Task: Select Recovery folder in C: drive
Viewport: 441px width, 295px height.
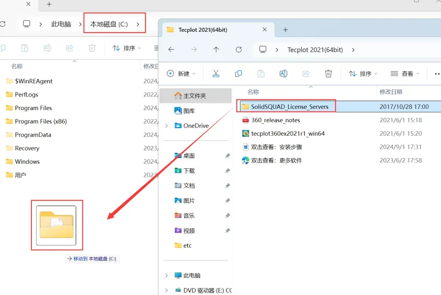Action: point(23,148)
